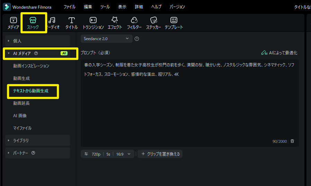Open the タイトル (Titles) tab

click(72, 23)
